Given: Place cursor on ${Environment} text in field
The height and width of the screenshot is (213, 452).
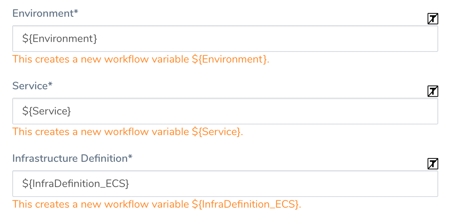Looking at the screenshot, I should (60, 39).
